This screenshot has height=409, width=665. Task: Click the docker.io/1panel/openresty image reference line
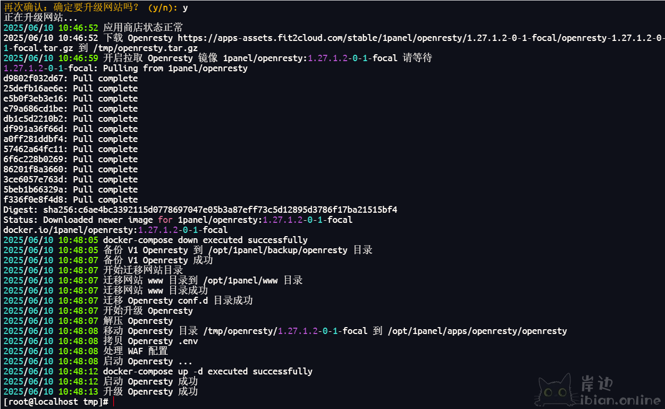(x=115, y=230)
